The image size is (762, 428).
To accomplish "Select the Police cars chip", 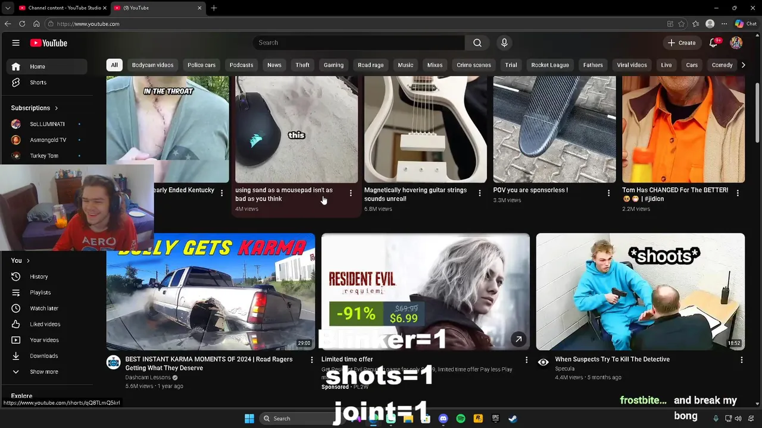I will [201, 65].
